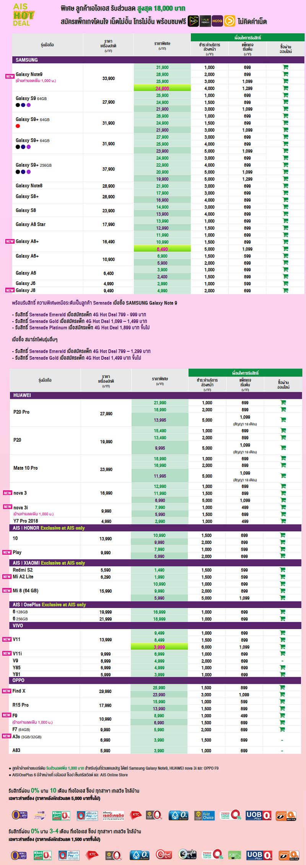
Task: Click the A83 model name
Action: [16, 750]
